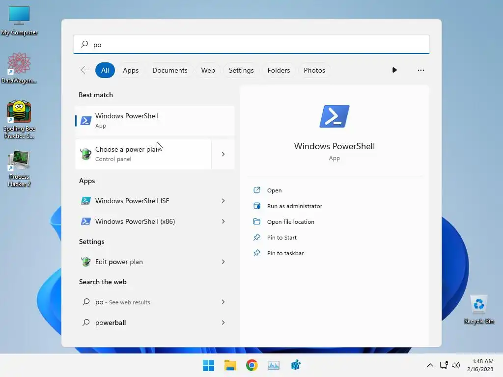The height and width of the screenshot is (377, 503).
Task: Switch to the Apps filter tab
Action: click(131, 70)
